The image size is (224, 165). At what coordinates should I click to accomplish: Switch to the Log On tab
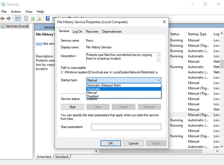click(78, 31)
